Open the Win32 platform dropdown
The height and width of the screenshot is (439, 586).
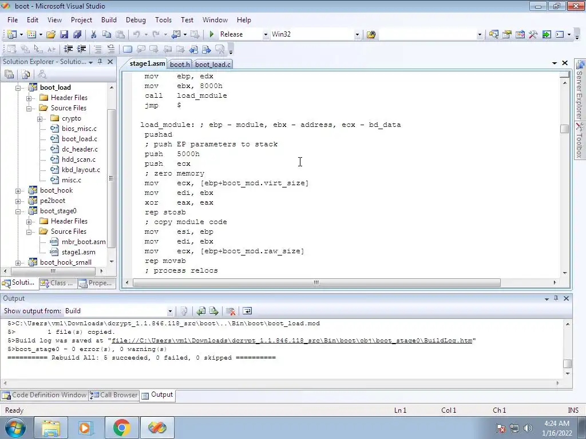357,34
